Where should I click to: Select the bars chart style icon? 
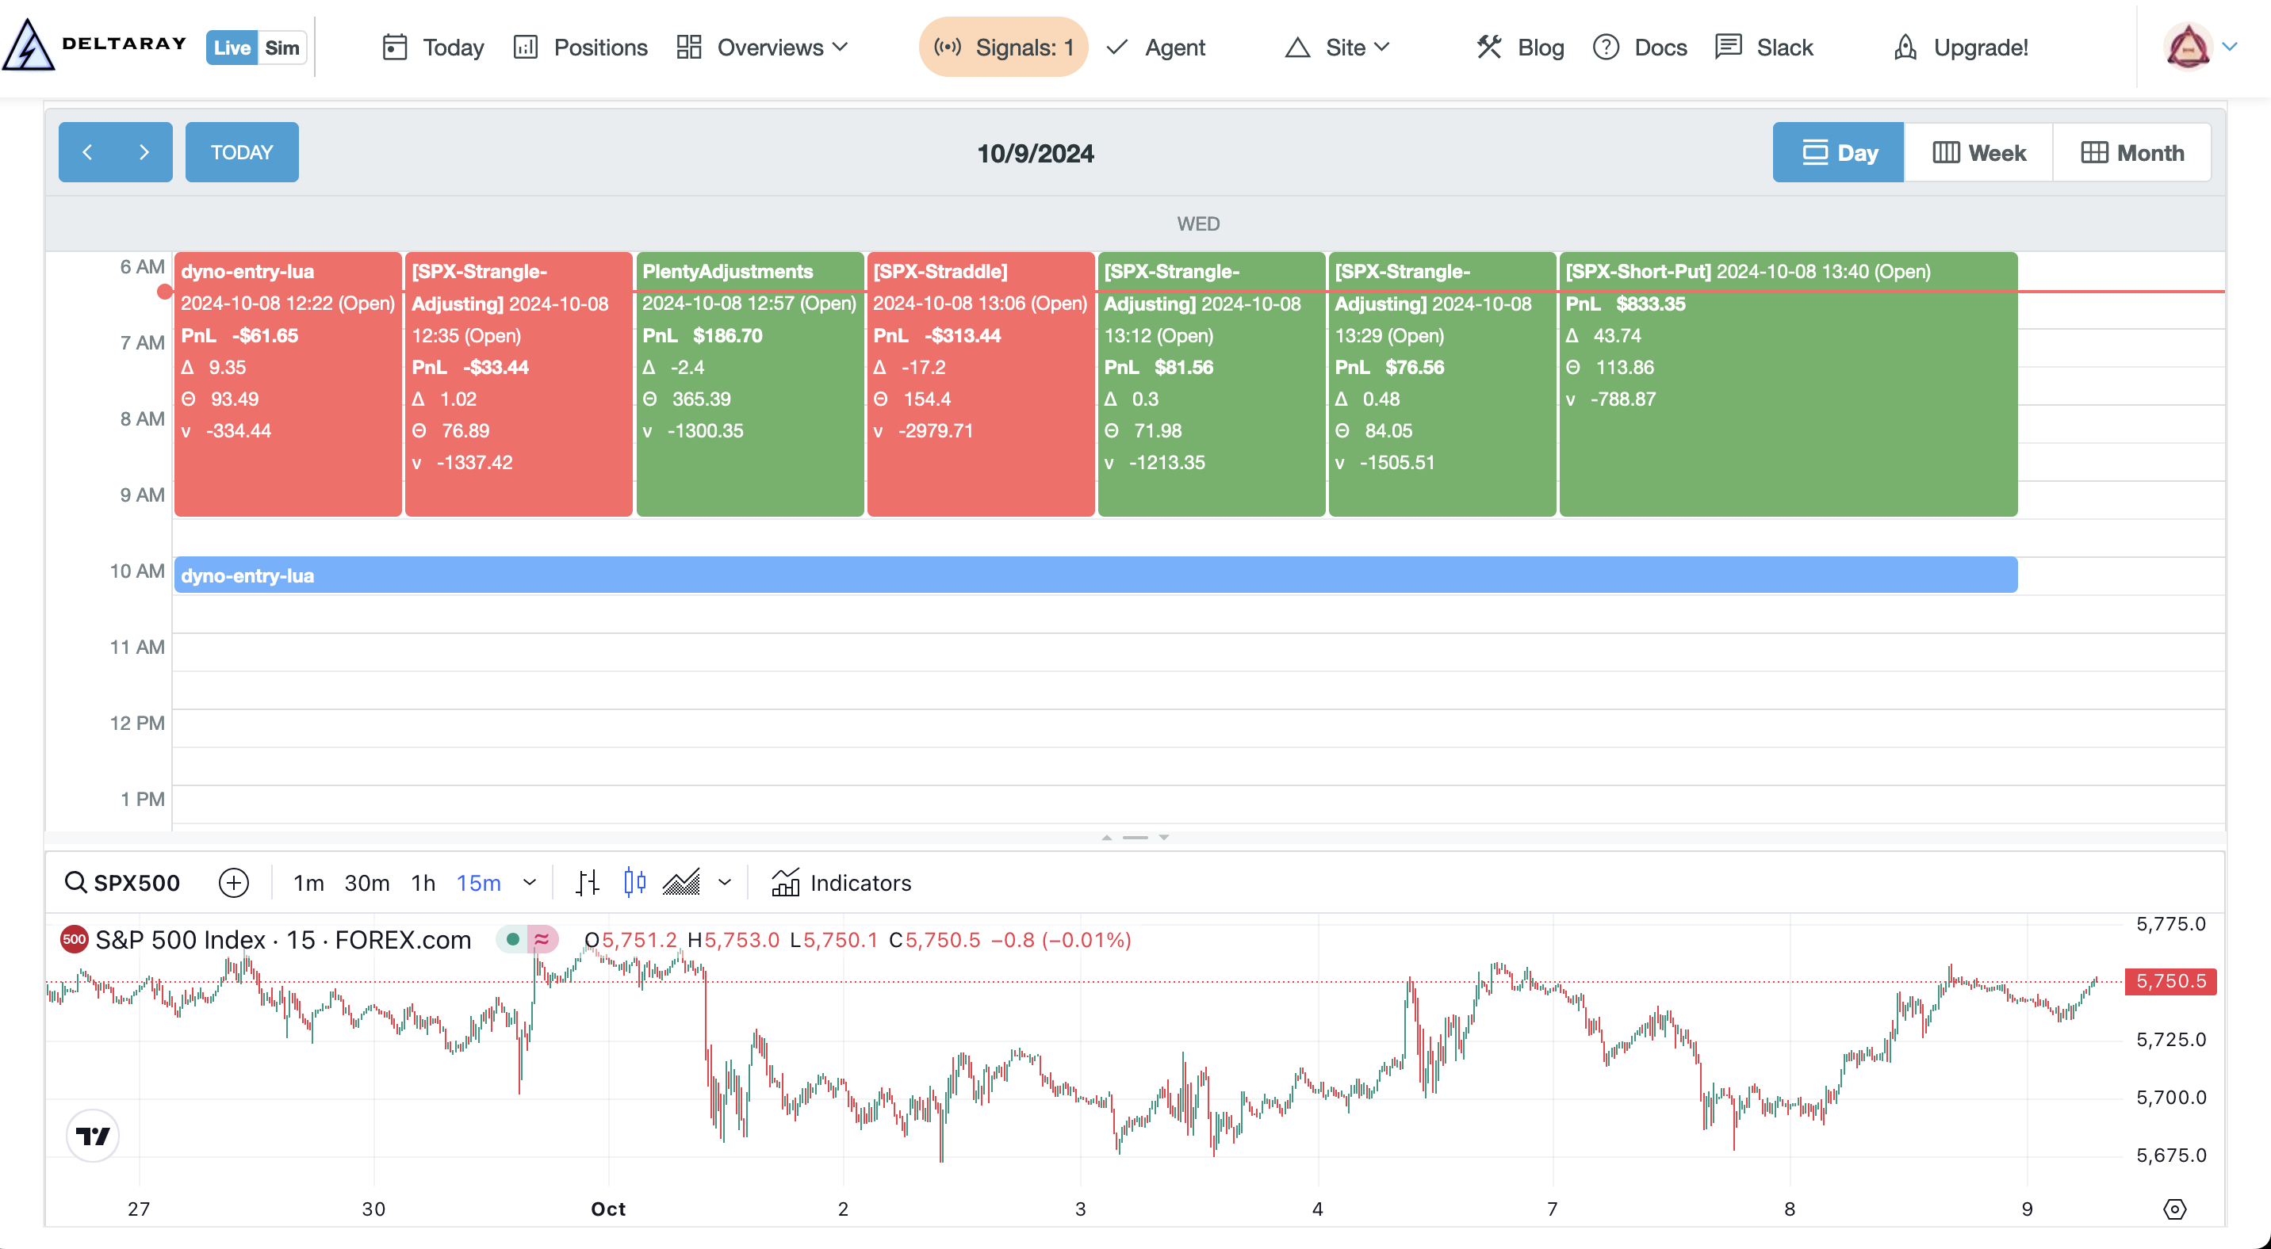[587, 883]
